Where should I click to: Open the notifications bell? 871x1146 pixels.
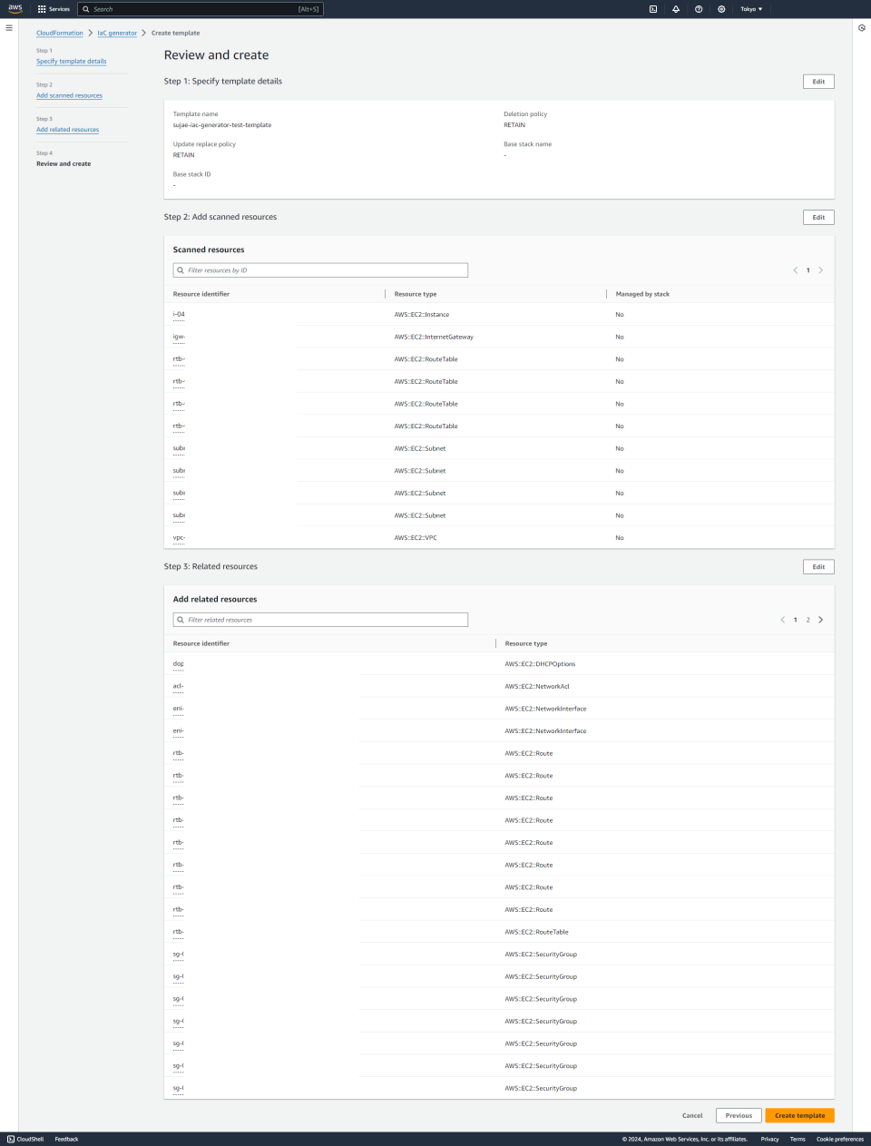point(674,9)
